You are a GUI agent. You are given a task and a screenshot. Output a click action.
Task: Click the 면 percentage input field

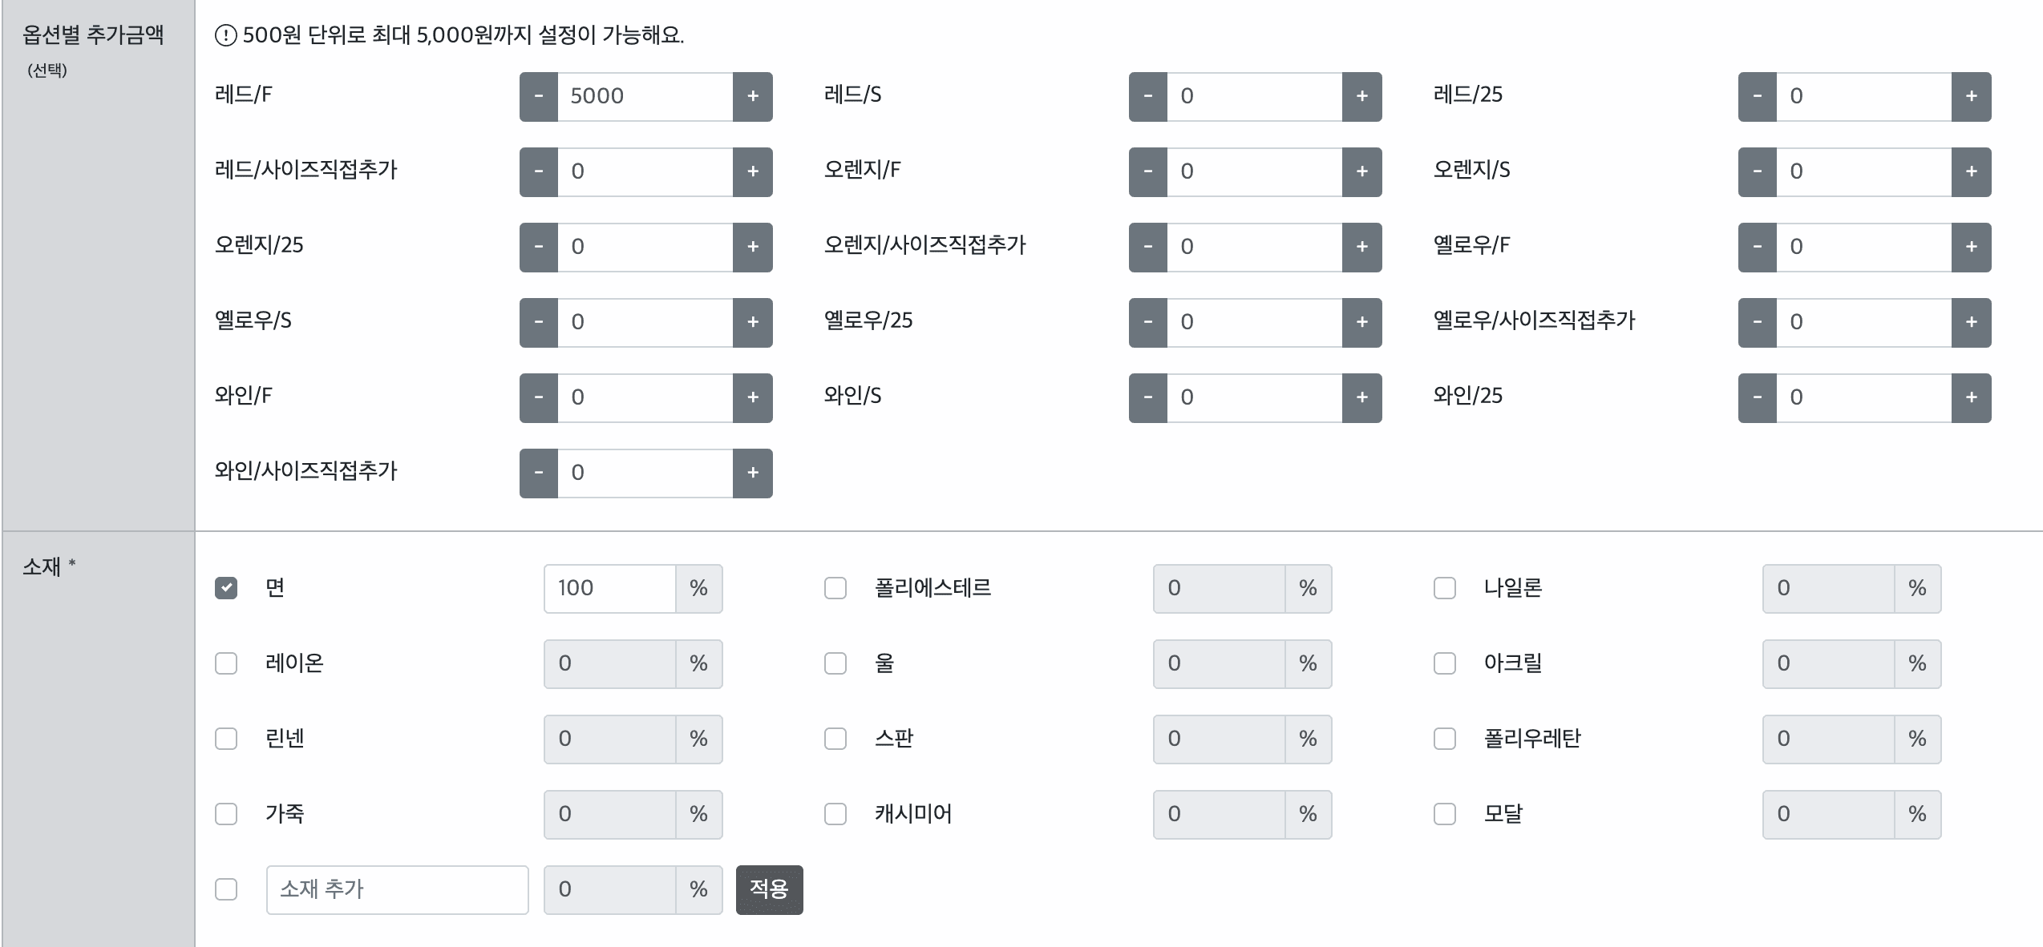pos(609,588)
